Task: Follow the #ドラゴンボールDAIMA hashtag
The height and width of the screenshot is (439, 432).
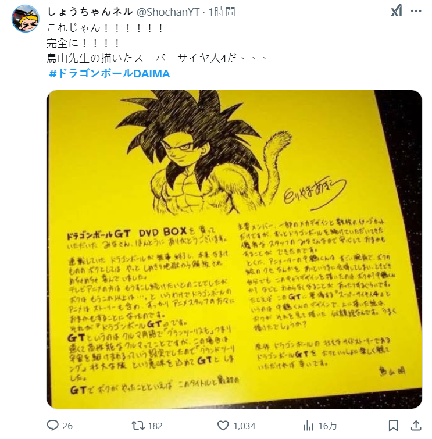Action: [109, 74]
